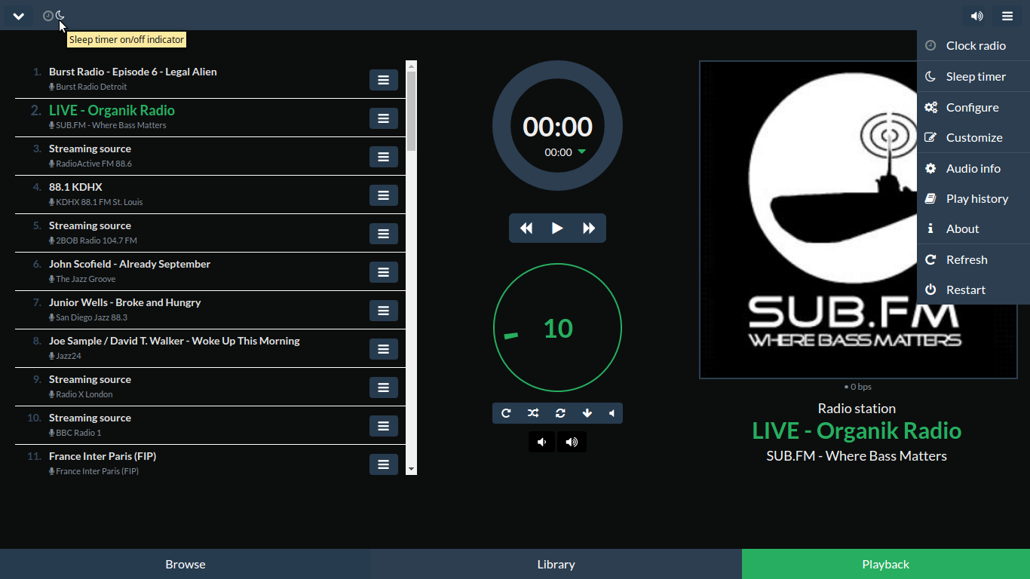Play France Inter Paris (FIP) title
The height and width of the screenshot is (579, 1030).
103,456
